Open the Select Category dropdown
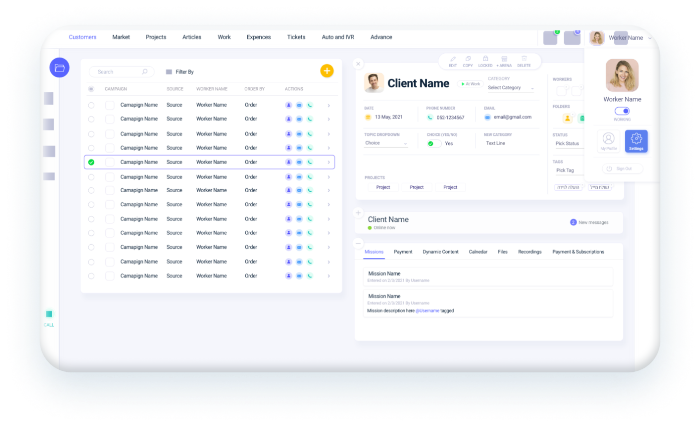Viewport: 700px width, 427px height. [511, 88]
